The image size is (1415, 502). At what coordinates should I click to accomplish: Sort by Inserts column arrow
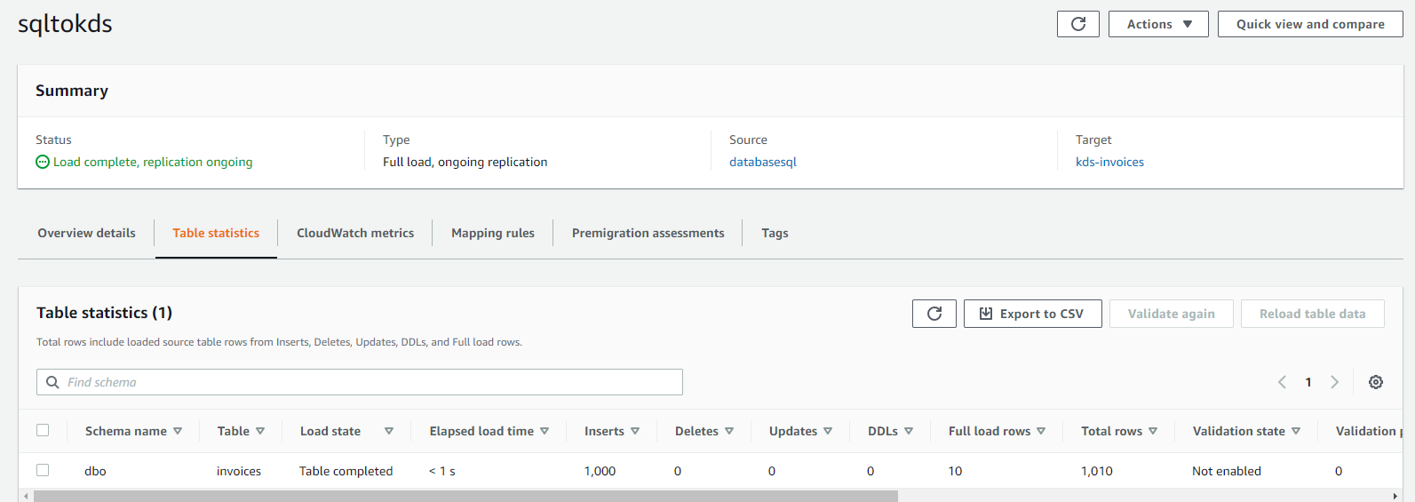(x=635, y=431)
